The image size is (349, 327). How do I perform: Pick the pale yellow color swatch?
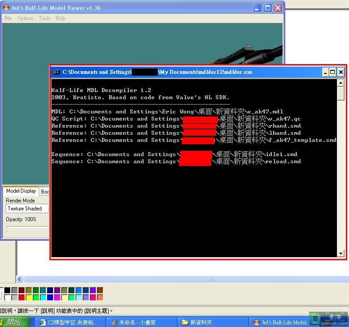(x=64, y=297)
